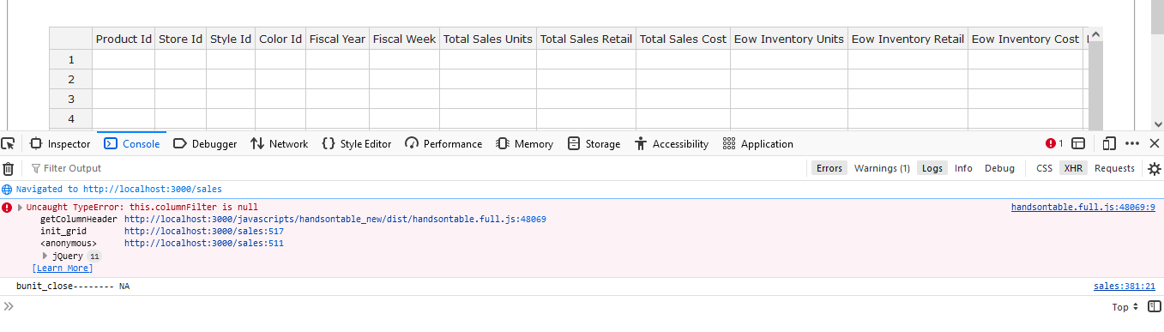Open the Inspector tab
This screenshot has height=332, width=1164.
coord(60,144)
